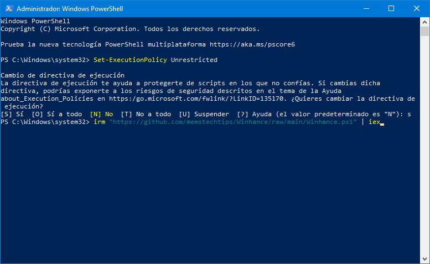Viewport: 430px width, 264px height.
Task: Close the Administrador PowerShell window
Action: pyautogui.click(x=417, y=8)
